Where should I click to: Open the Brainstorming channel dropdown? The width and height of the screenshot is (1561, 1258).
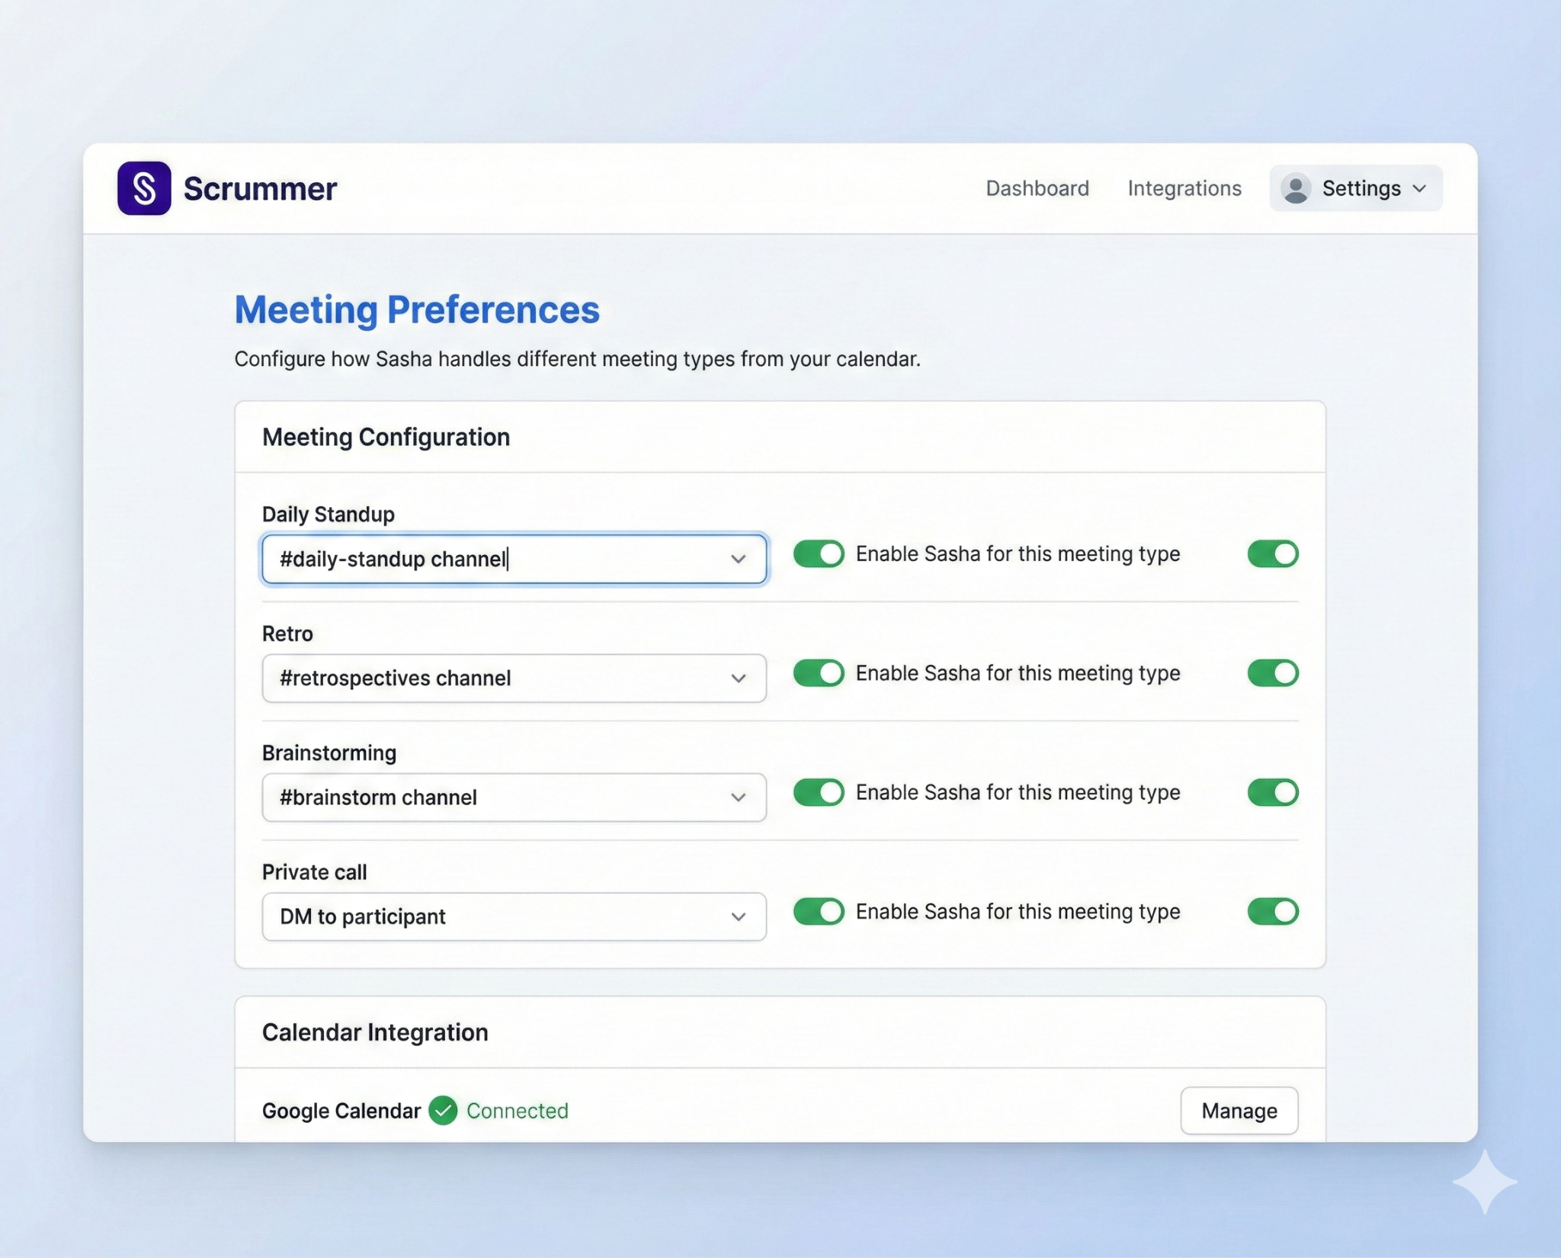click(x=738, y=797)
